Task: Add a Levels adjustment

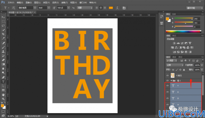Action: click(x=178, y=43)
